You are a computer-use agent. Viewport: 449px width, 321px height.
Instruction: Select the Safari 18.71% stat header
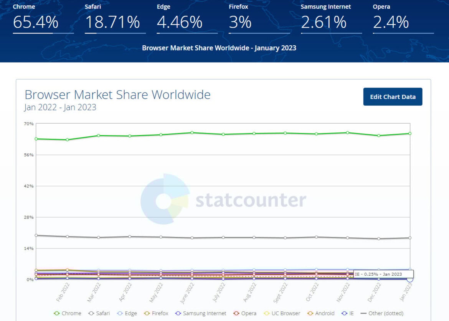click(x=115, y=18)
